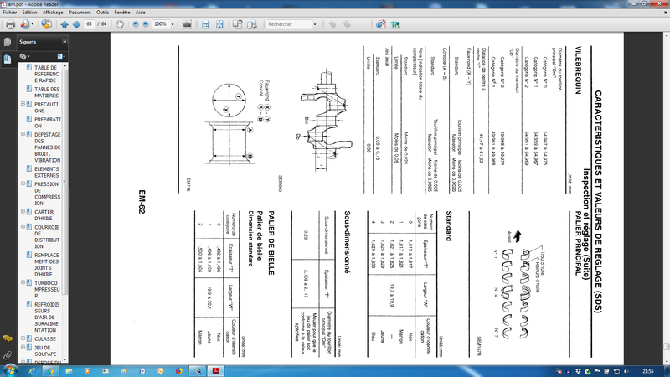
Task: Open the Pages thumbnail panel
Action: pyautogui.click(x=8, y=41)
